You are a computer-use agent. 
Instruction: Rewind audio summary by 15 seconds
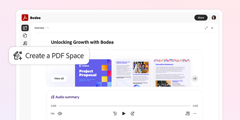[115, 113]
